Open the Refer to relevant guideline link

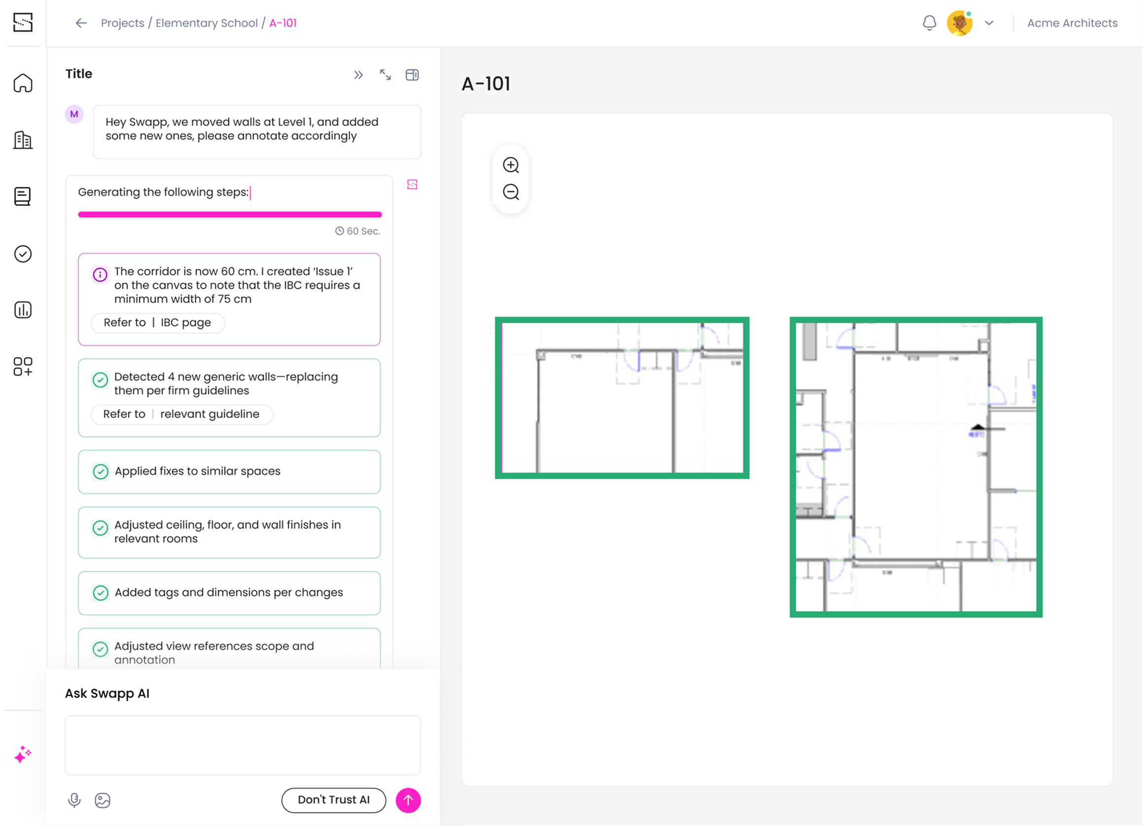(x=182, y=414)
